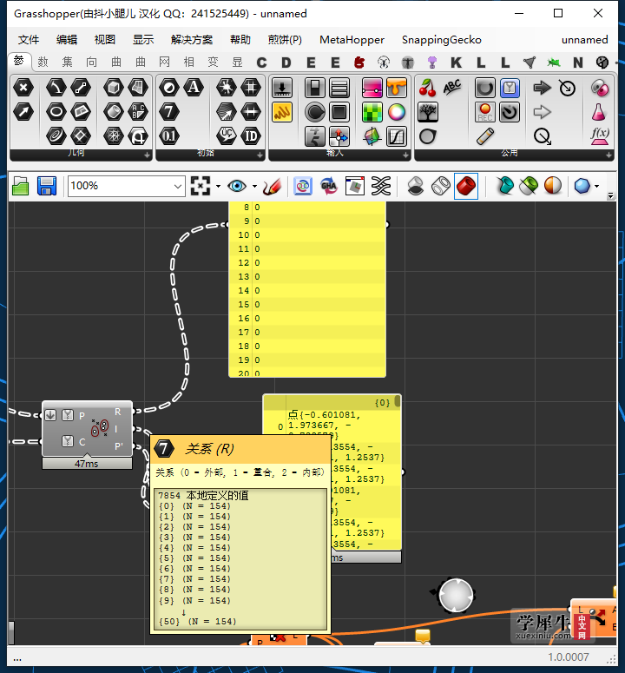This screenshot has height=673, width=625.
Task: Add a Value List input component
Action: pos(339,88)
